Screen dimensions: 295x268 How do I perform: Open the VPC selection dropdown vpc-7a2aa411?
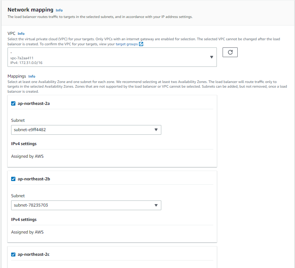[112, 57]
